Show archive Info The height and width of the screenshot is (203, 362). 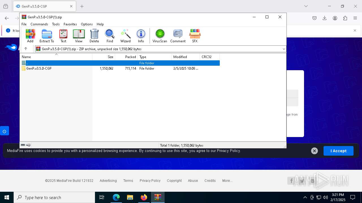[141, 36]
